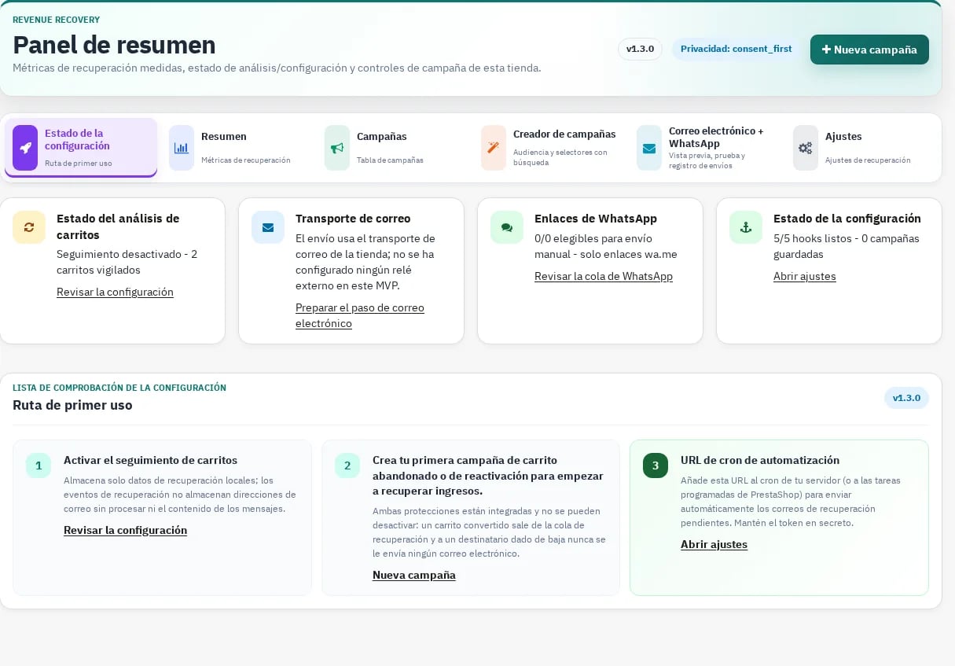Click Abrir ajustes under URL de cron step
This screenshot has height=666, width=955.
pyautogui.click(x=714, y=544)
